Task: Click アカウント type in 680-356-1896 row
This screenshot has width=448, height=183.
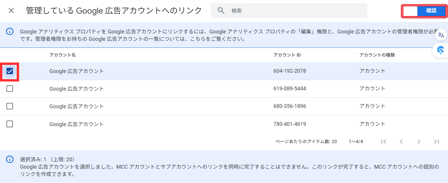Action: pos(372,106)
